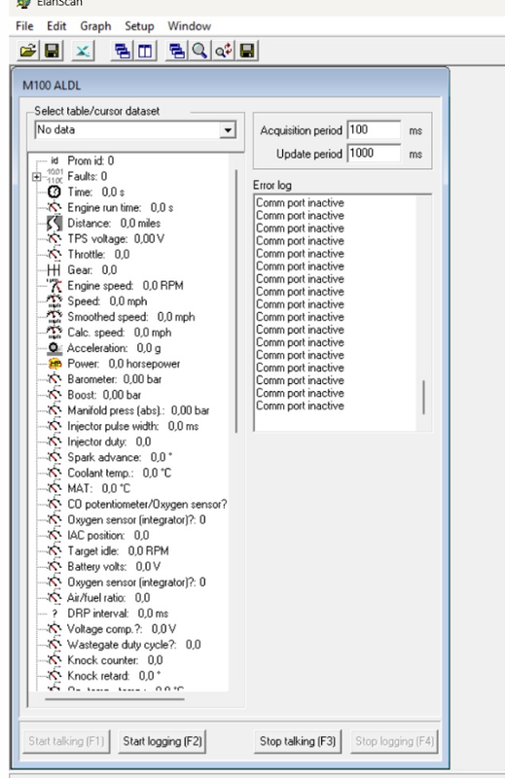
Task: Select the Spark advance row
Action: tap(120, 457)
